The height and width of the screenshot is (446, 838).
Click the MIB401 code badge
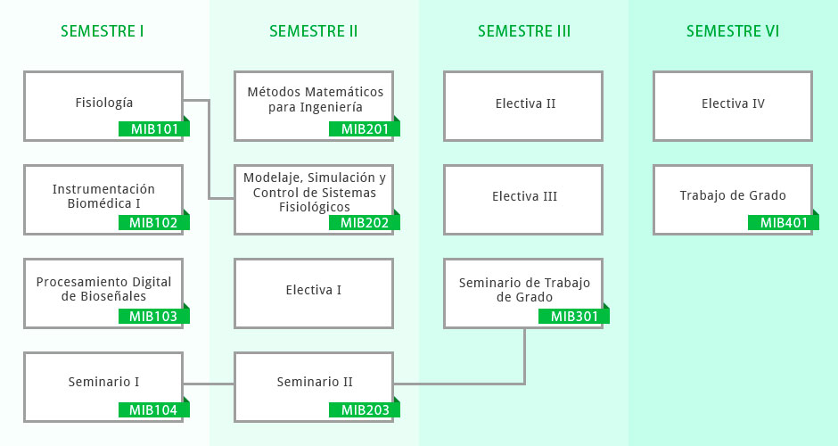pyautogui.click(x=784, y=222)
